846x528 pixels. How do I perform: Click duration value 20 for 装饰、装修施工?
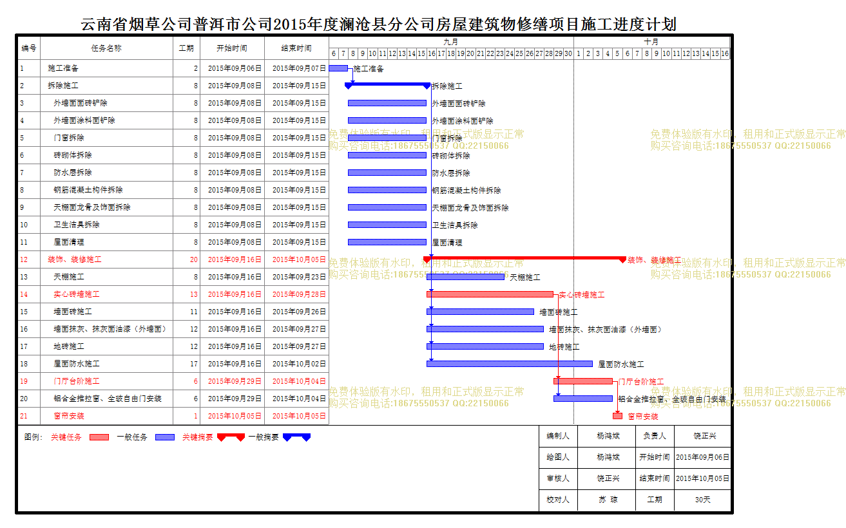click(193, 259)
